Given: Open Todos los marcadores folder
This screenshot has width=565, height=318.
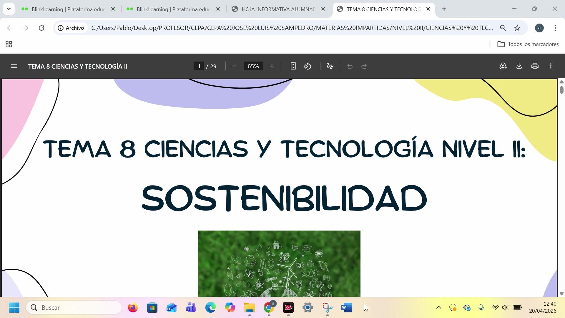Looking at the screenshot, I should 528,44.
